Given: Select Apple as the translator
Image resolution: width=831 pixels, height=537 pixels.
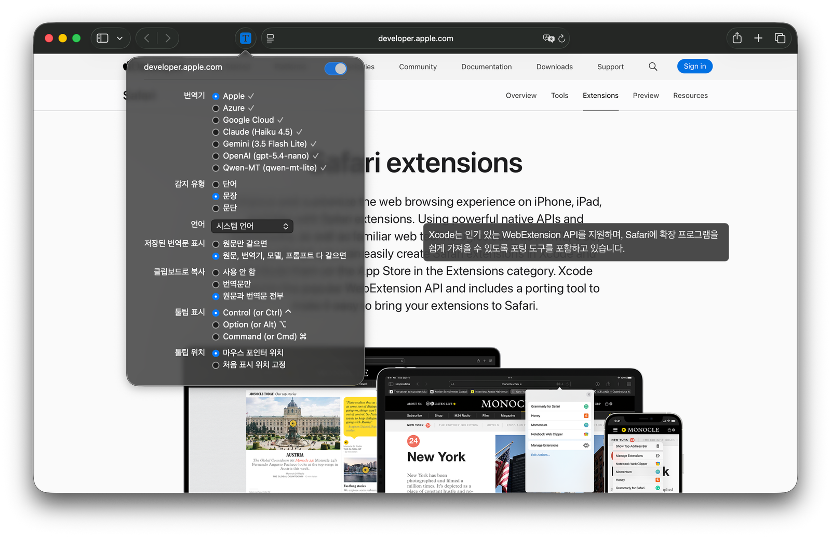Looking at the screenshot, I should click(x=233, y=96).
